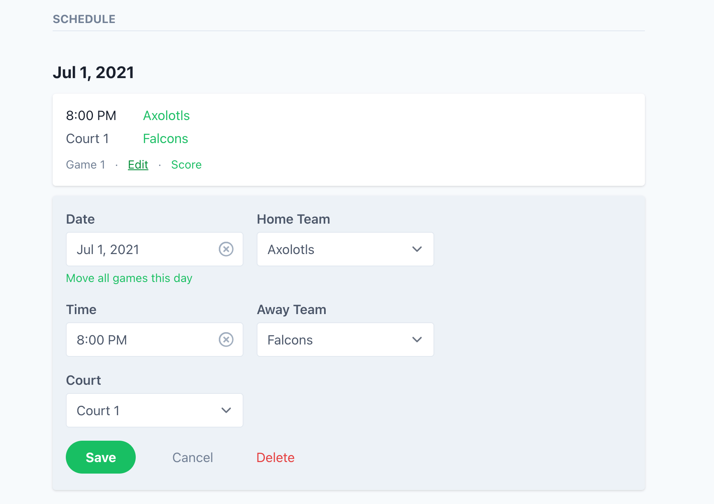This screenshot has width=714, height=504.
Task: Click the Court 1 label in the game card
Action: [87, 139]
